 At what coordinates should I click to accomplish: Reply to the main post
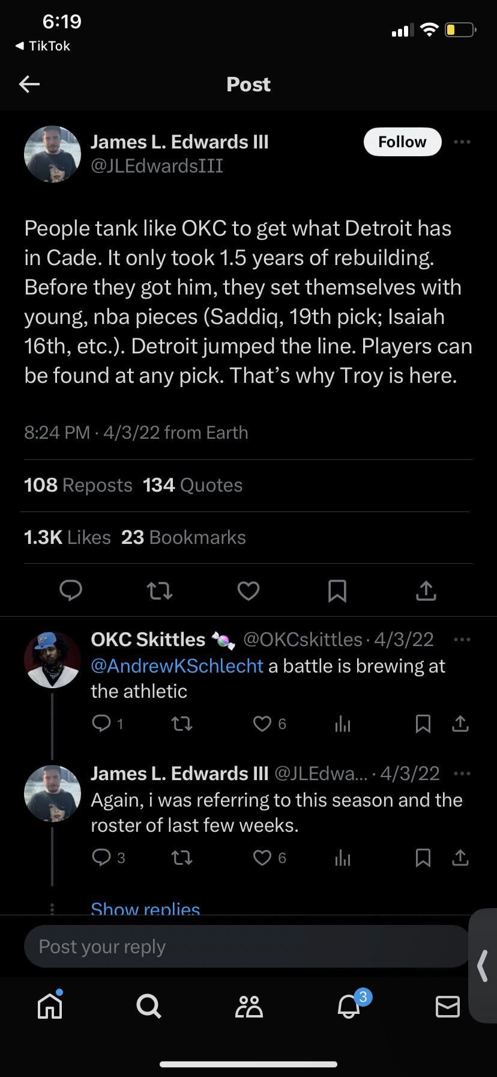[71, 591]
